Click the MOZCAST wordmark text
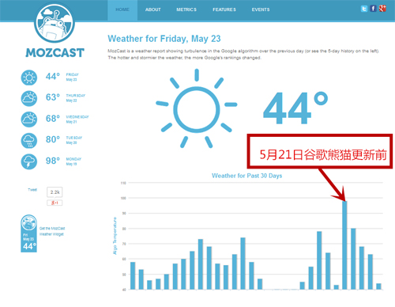Screen dimensions: 395x307 55,53
